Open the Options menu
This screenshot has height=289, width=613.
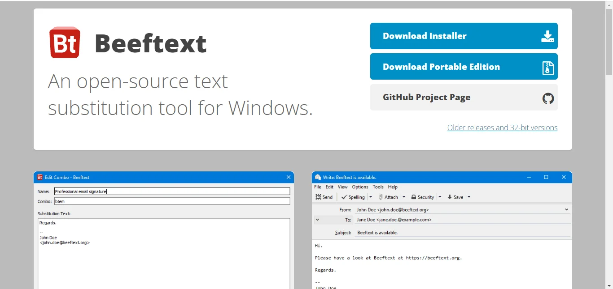pos(360,187)
